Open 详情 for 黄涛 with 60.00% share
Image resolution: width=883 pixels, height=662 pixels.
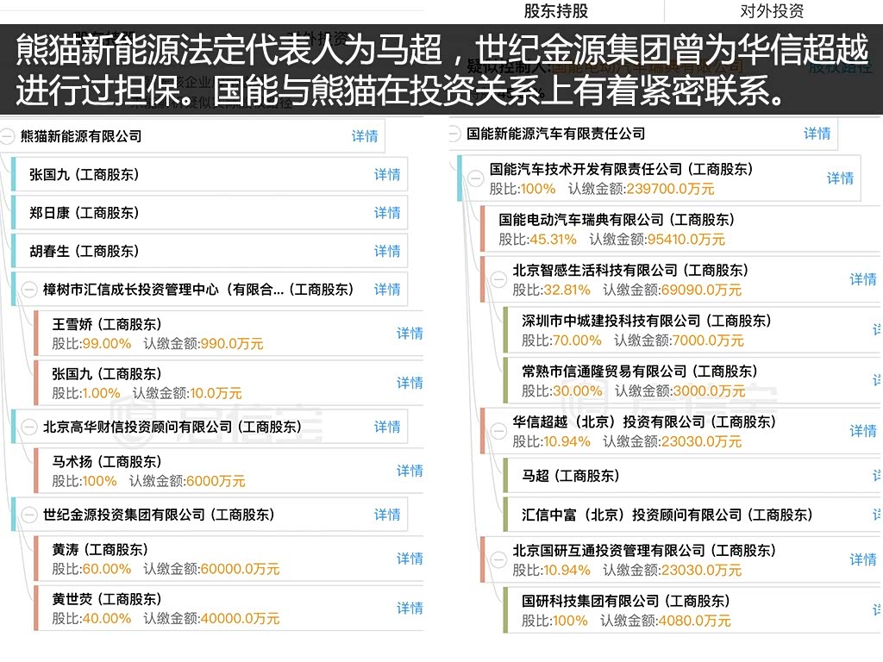409,559
